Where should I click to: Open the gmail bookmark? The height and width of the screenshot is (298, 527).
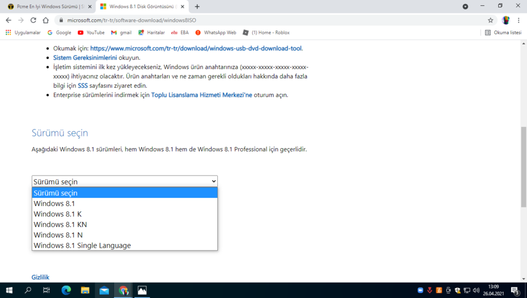121,33
